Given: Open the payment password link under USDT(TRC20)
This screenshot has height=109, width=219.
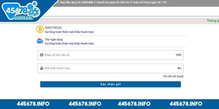Looking at the screenshot, I should tap(69, 32).
